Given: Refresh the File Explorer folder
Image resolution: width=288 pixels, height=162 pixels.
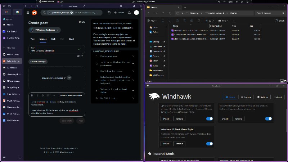Looking at the screenshot, I should tap(170, 13).
